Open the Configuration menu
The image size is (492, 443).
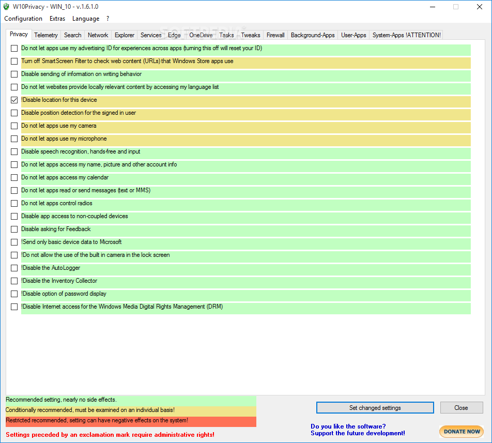(x=23, y=19)
